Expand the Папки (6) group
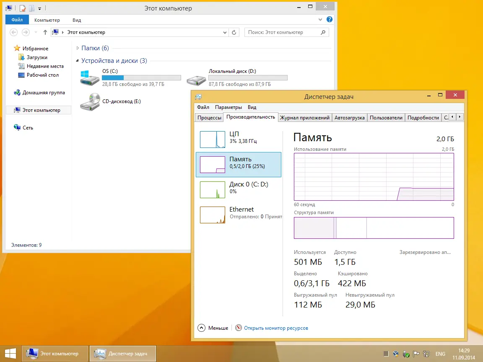Viewport: 483px width, 362px height. [x=78, y=48]
